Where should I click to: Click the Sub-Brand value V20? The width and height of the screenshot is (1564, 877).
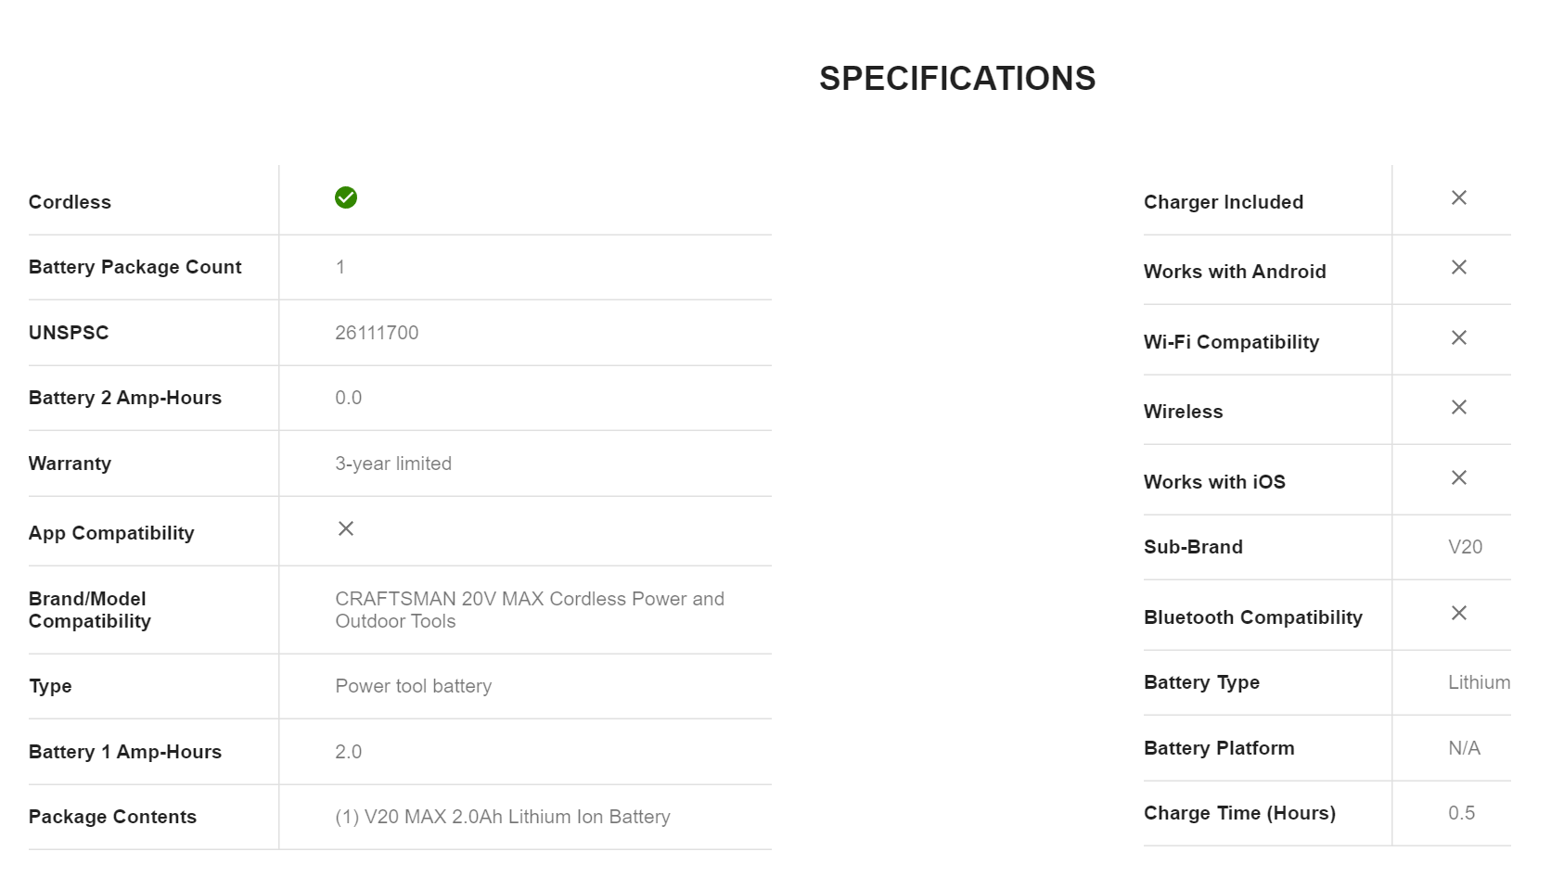(1466, 547)
